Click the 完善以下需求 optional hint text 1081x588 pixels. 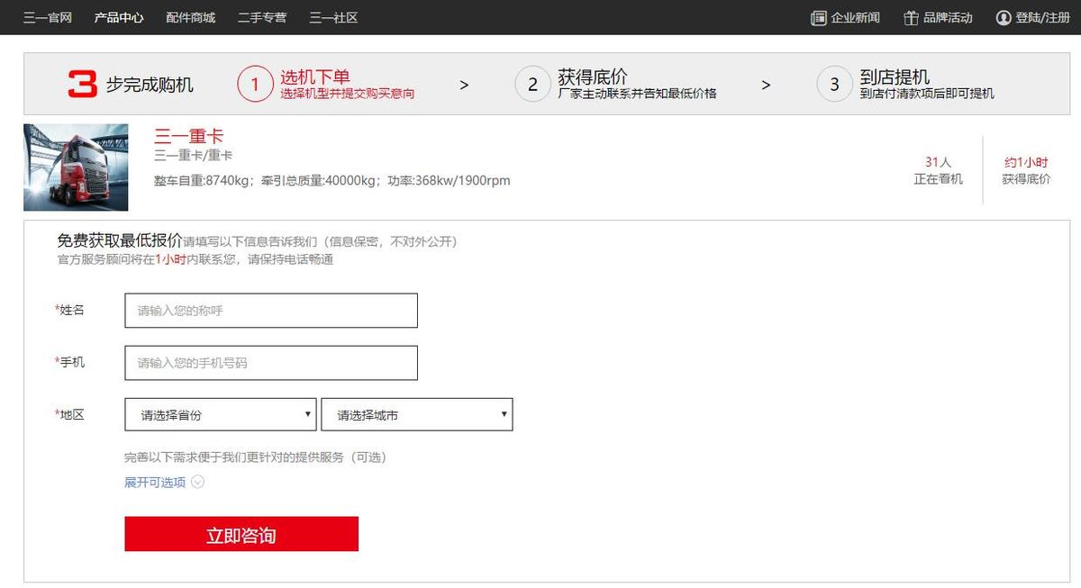pos(255,457)
